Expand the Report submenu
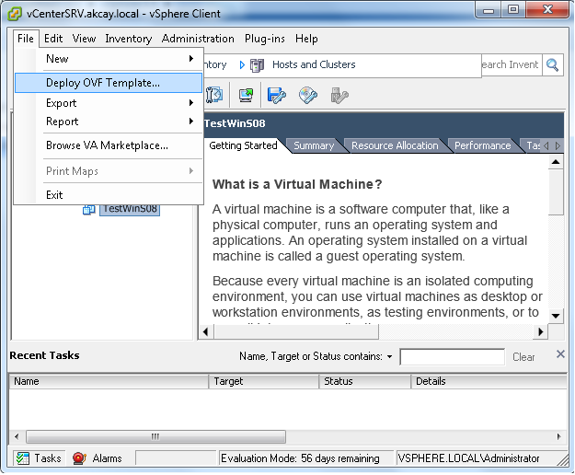 (x=109, y=122)
